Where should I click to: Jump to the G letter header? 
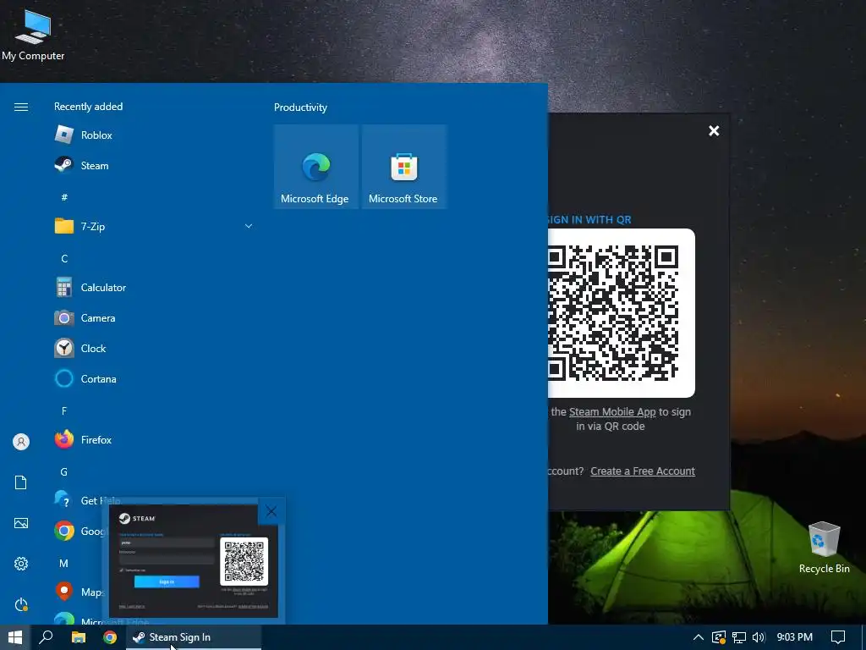[x=64, y=472]
